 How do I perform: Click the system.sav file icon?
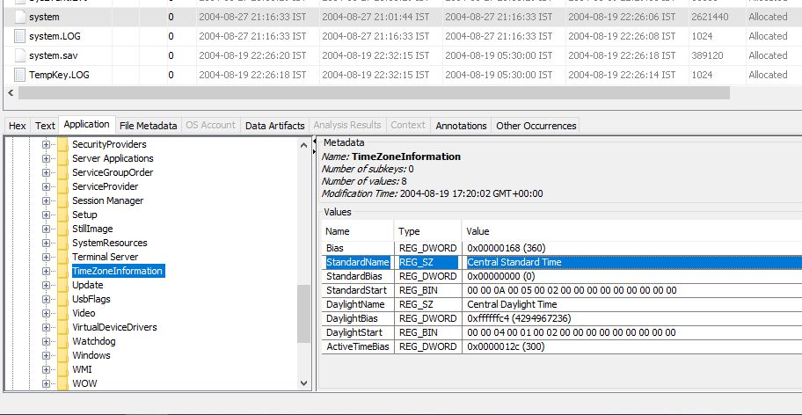tap(20, 55)
